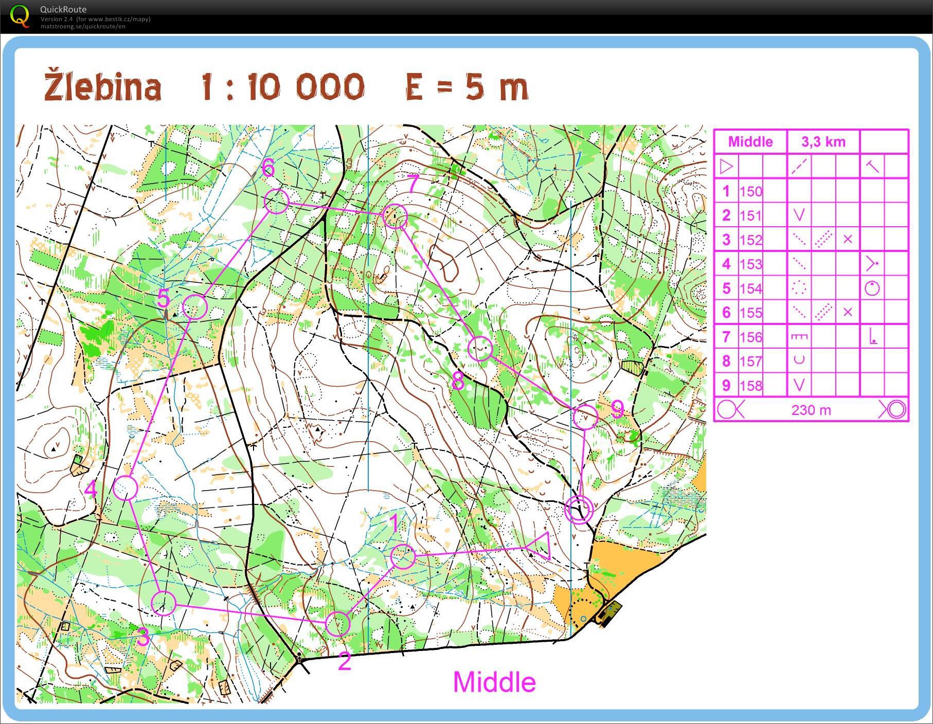Click the "Žlebina" map title
Image resolution: width=933 pixels, height=724 pixels.
pos(102,84)
